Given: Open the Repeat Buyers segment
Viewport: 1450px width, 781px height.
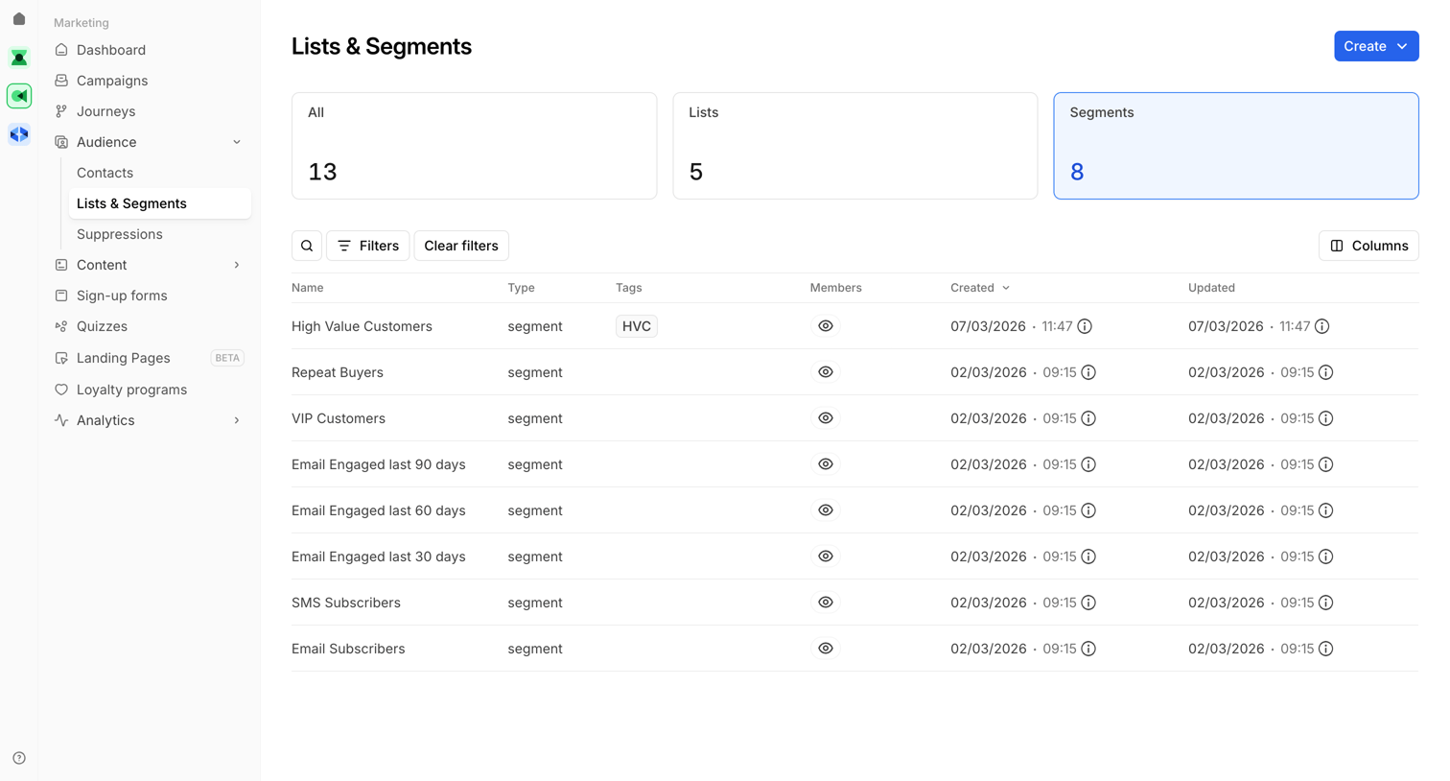Looking at the screenshot, I should click(x=338, y=372).
